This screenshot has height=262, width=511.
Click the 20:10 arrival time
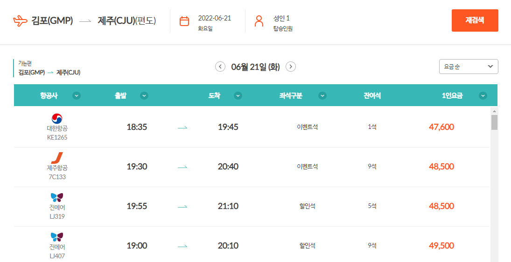pos(228,246)
